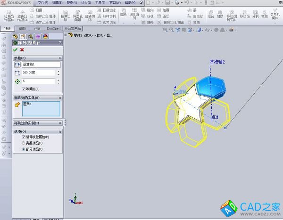Toggle the 等间距 equal spacing checkbox
The width and height of the screenshot is (283, 220).
click(x=24, y=89)
